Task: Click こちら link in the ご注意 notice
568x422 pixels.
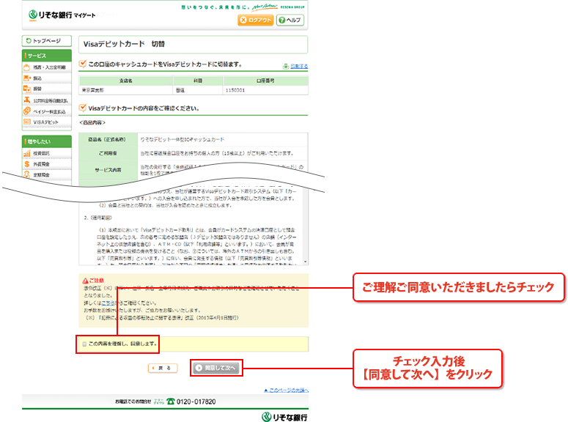Action: tap(108, 303)
